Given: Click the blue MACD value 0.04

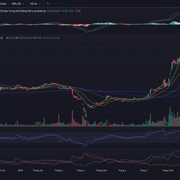Looking at the screenshot, I should click(x=71, y=11).
